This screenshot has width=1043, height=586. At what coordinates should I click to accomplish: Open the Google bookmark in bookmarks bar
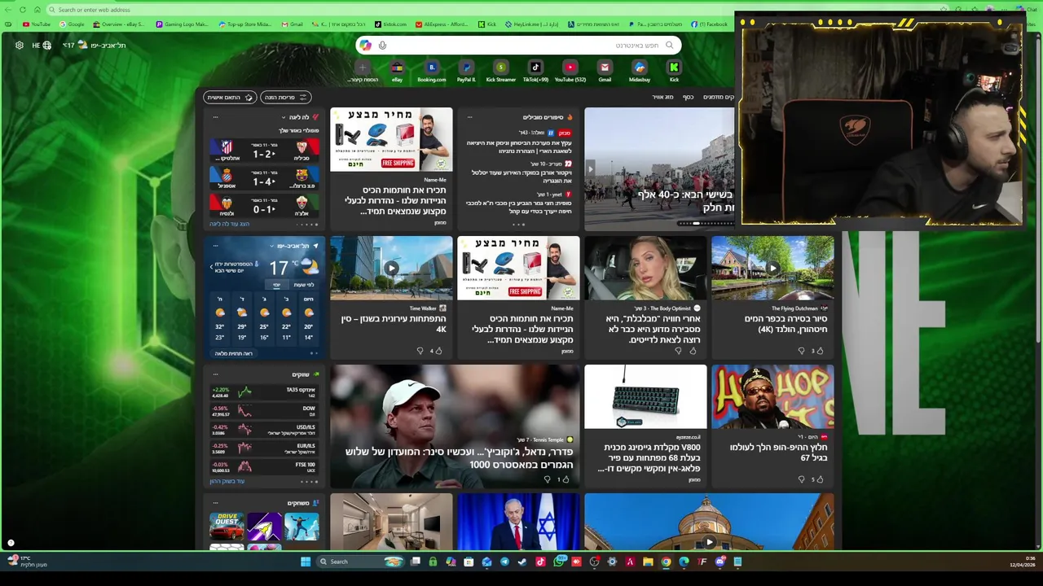coord(72,24)
